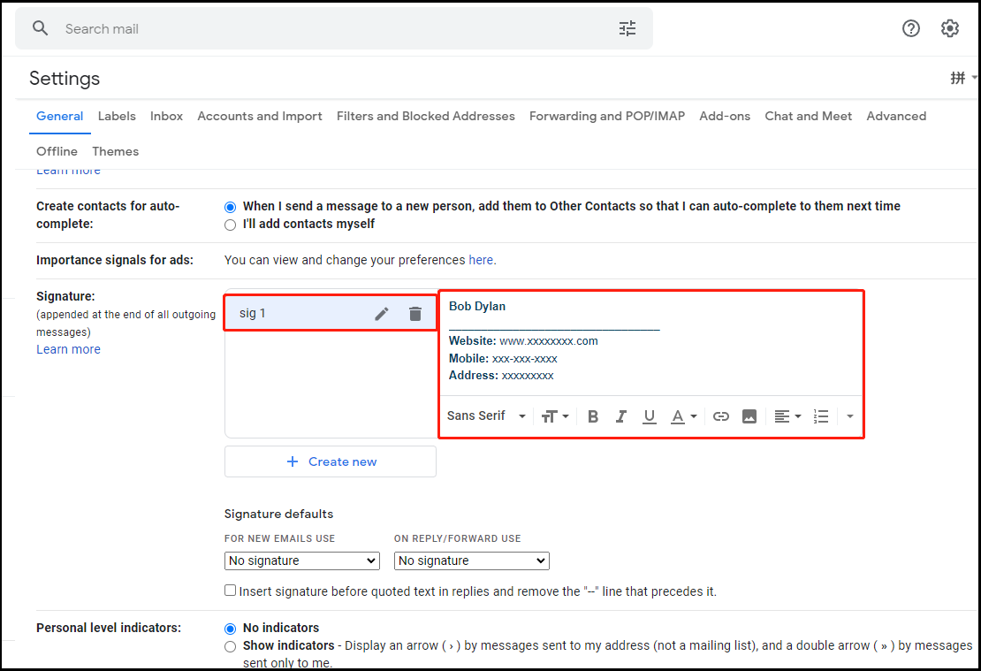
Task: Select 'No indicators' radio button
Action: pyautogui.click(x=231, y=629)
